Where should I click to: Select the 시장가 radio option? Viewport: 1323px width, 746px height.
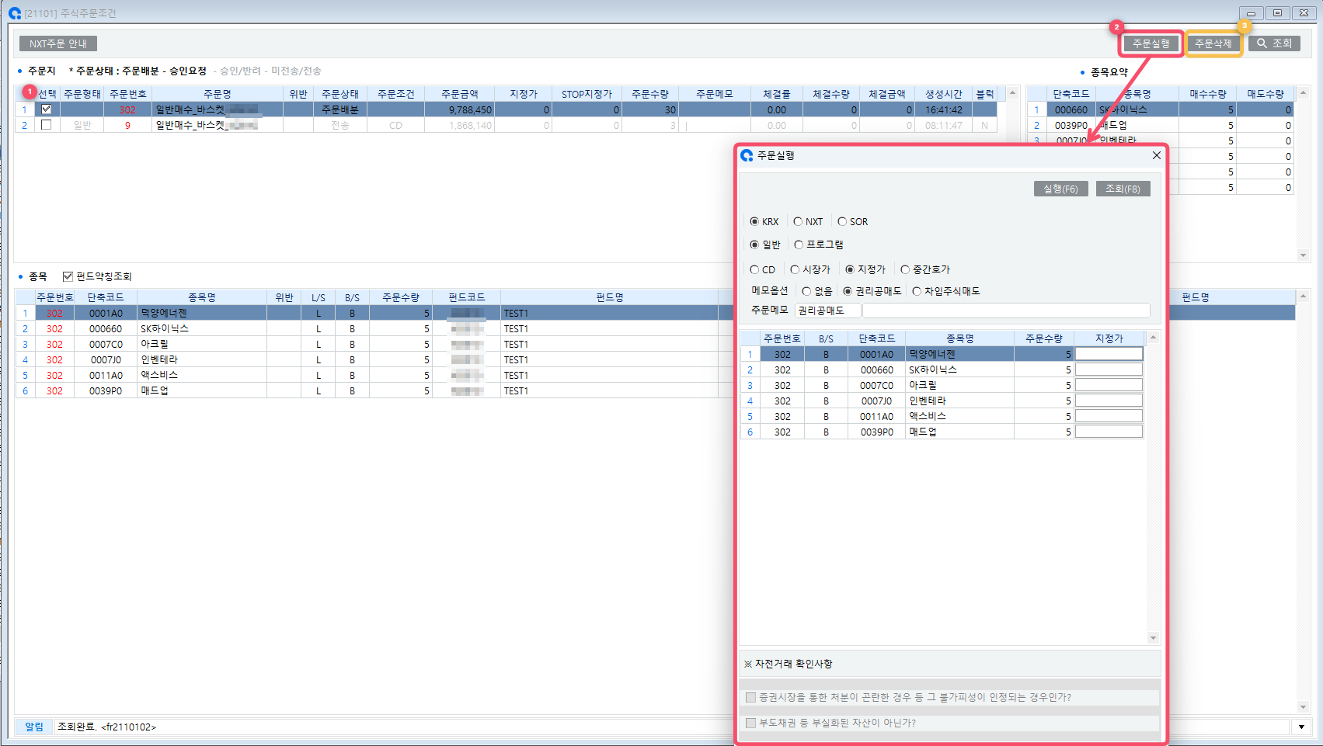coord(795,269)
